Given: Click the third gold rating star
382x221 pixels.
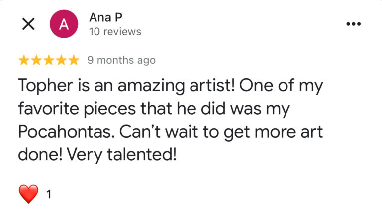Looking at the screenshot, I should pos(49,60).
